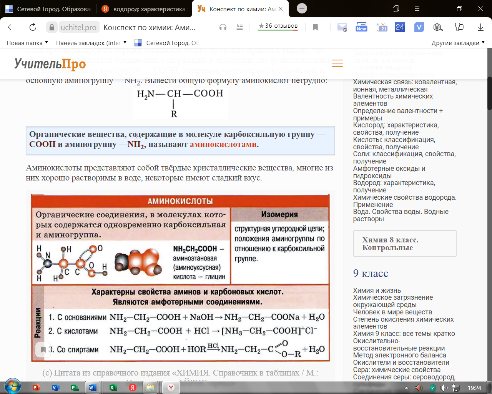
Task: Open the system volume speaker icon
Action: coord(444,388)
